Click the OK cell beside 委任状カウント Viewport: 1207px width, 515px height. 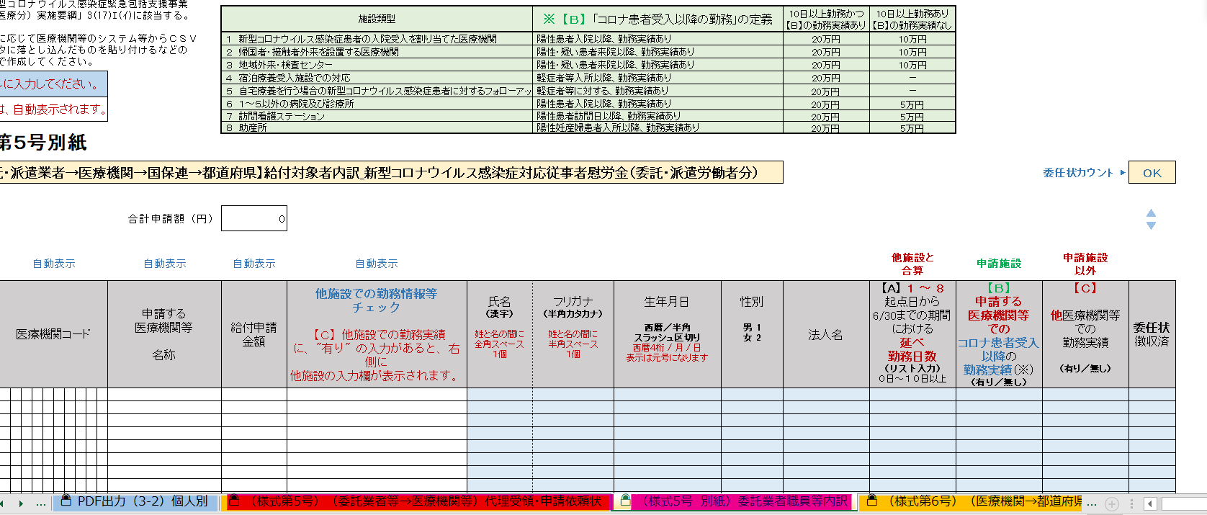(1152, 173)
